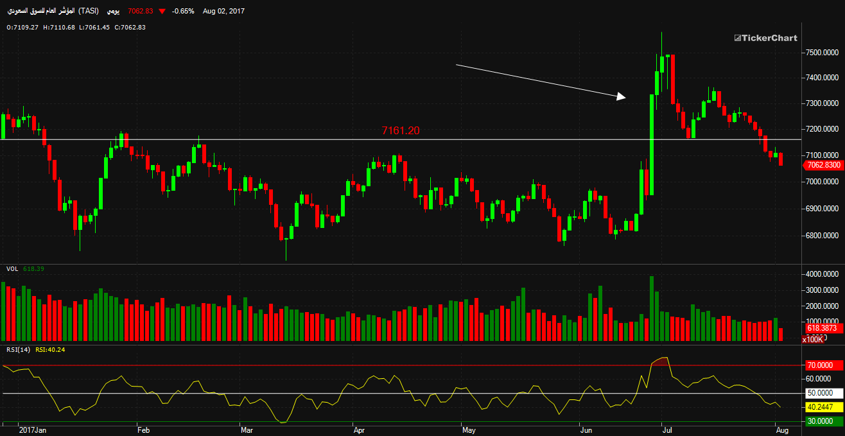Viewport: 845px width, 436px height.
Task: Click the 4000.0000 volume axis label
Action: click(822, 275)
